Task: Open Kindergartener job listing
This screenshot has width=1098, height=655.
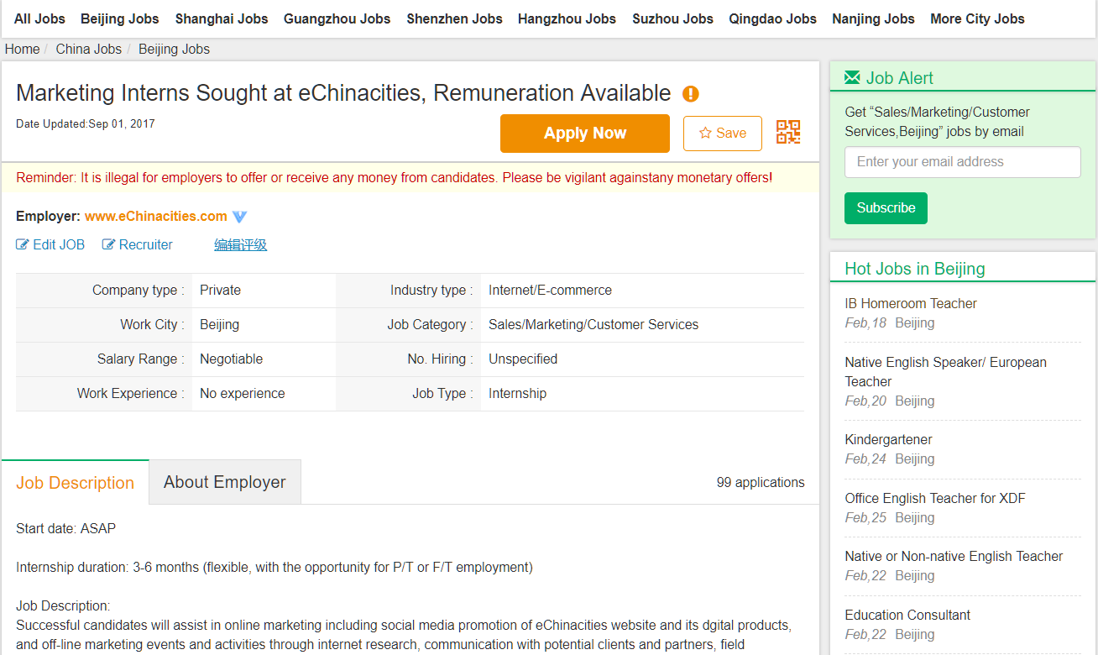Action: pos(888,440)
